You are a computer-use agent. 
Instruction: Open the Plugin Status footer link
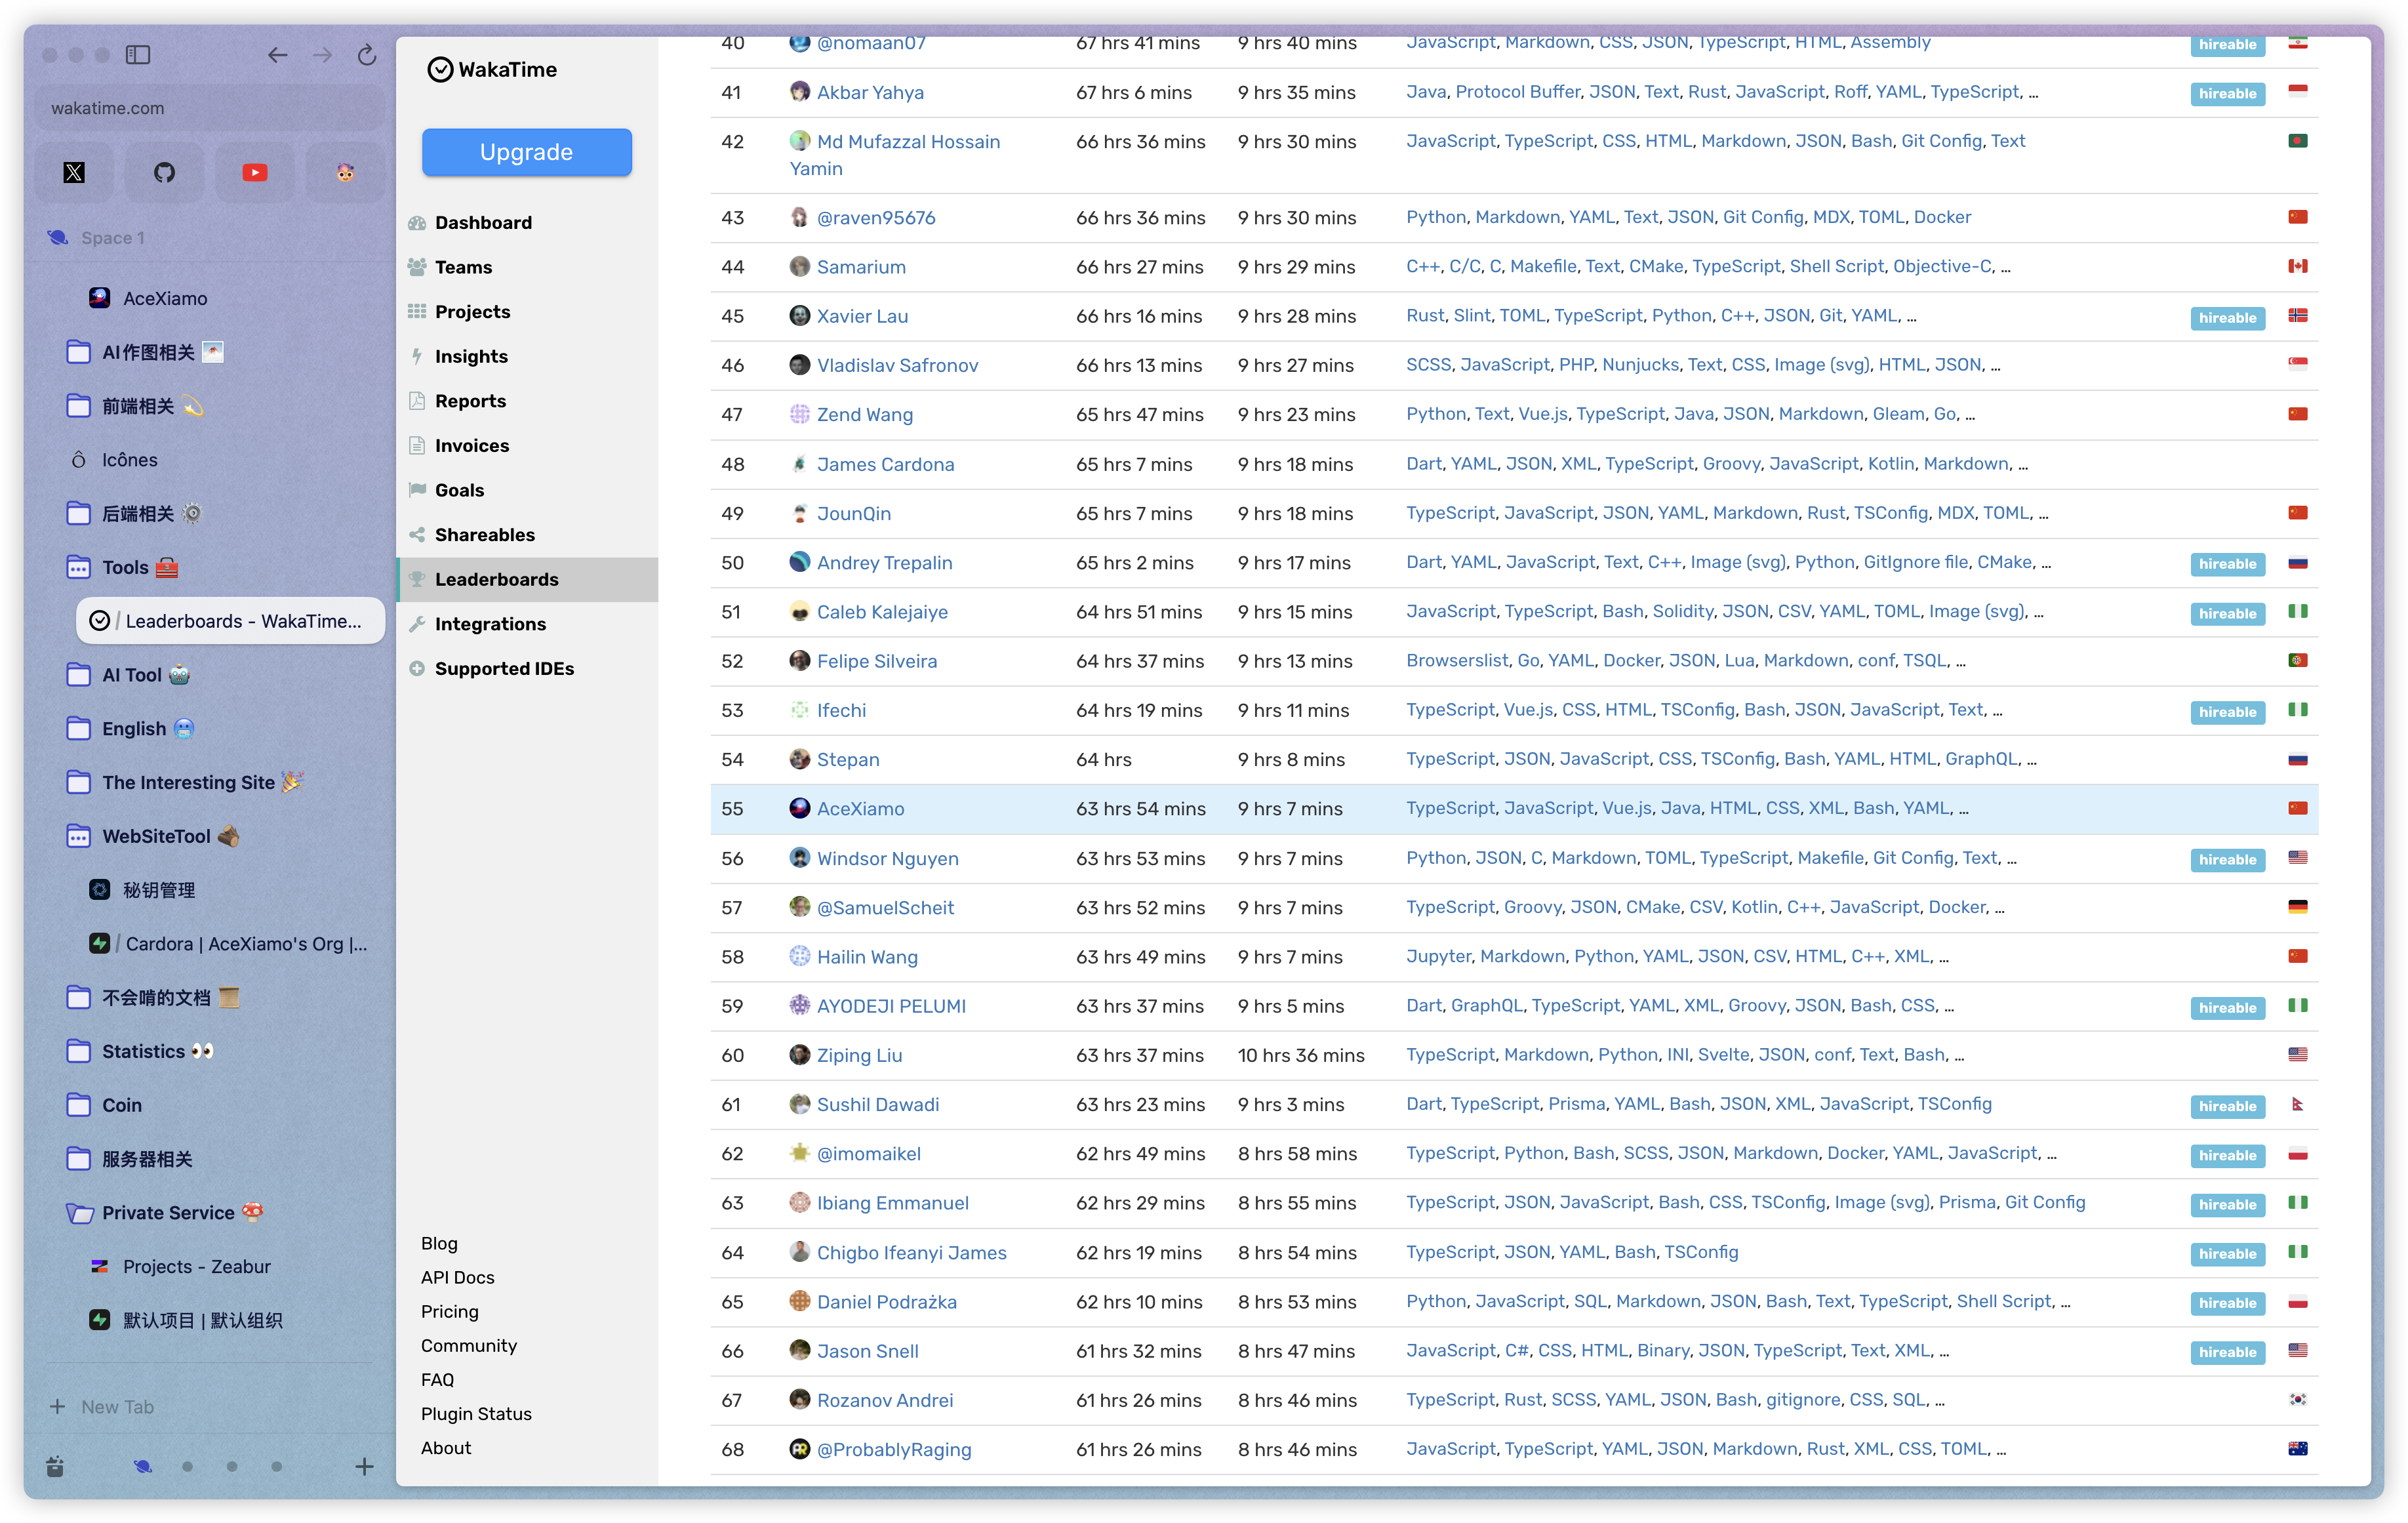tap(476, 1413)
